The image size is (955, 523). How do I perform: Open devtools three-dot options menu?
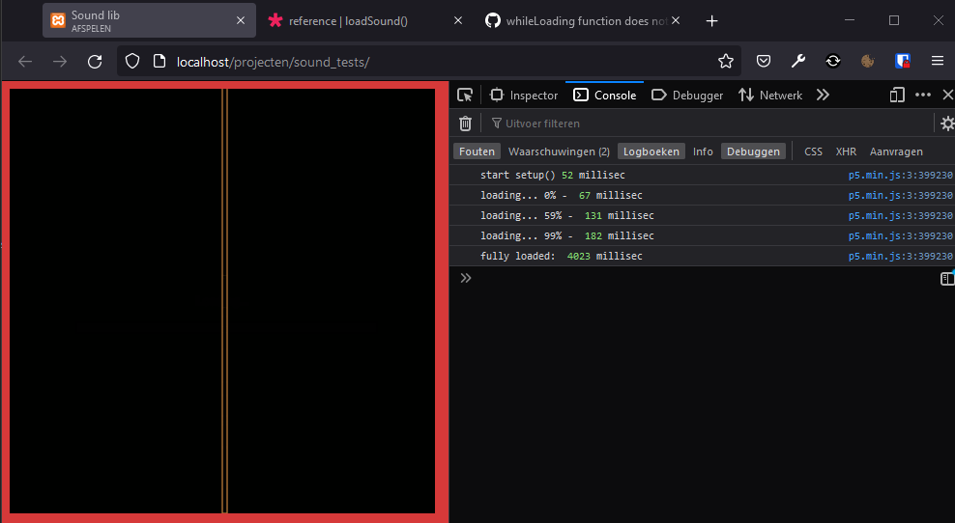[x=923, y=95]
